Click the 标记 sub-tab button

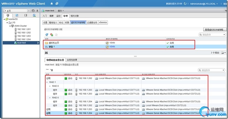point(61,23)
